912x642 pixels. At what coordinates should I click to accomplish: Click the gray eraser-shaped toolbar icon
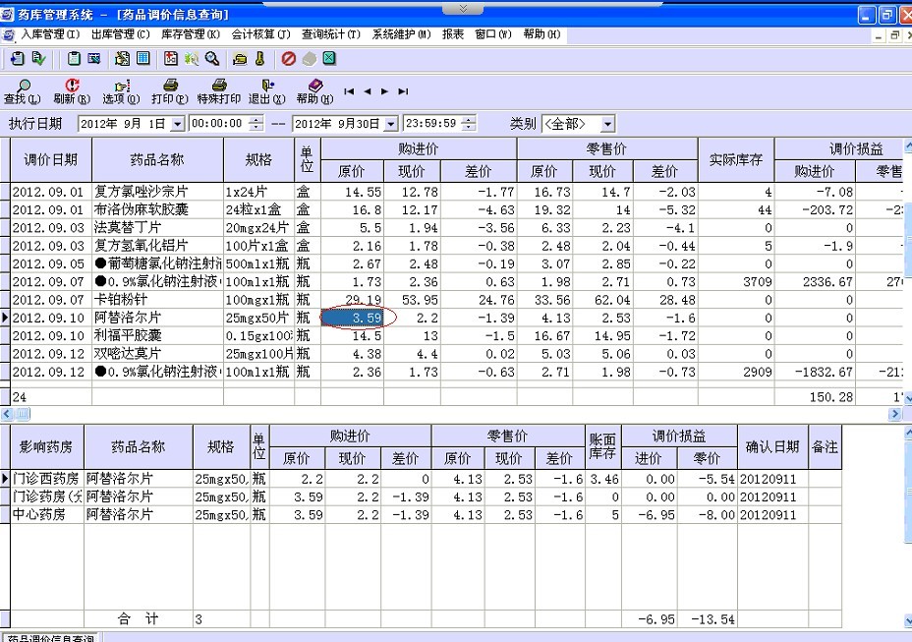[x=310, y=58]
